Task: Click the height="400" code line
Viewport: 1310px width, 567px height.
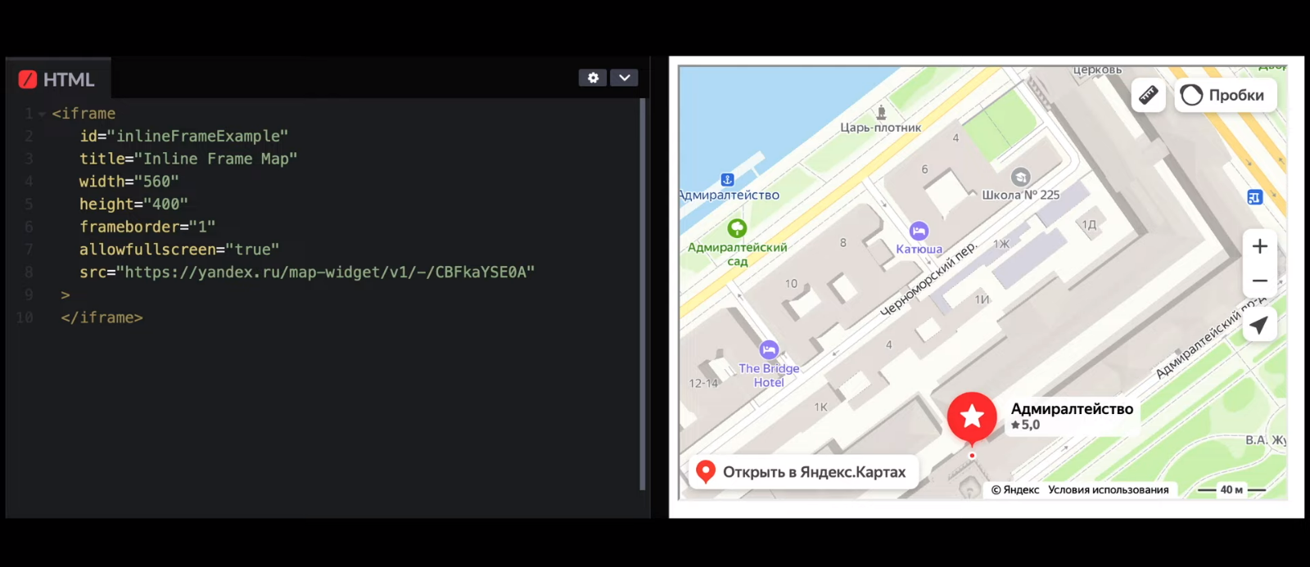Action: click(133, 205)
